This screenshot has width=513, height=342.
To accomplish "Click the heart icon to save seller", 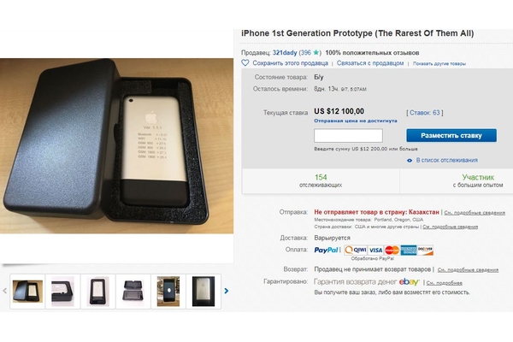I will 245,62.
